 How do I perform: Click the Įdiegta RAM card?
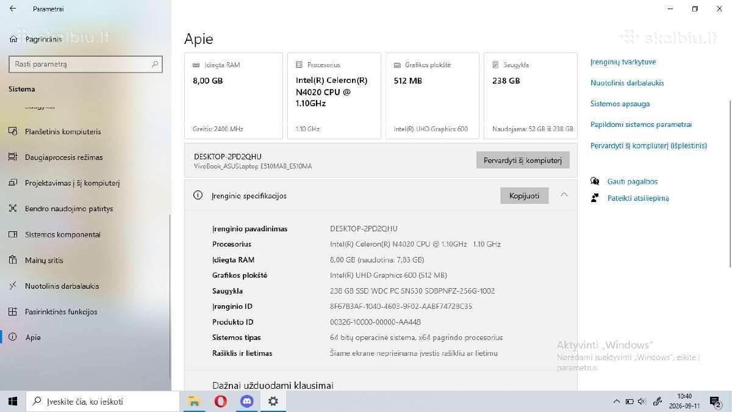click(x=234, y=96)
